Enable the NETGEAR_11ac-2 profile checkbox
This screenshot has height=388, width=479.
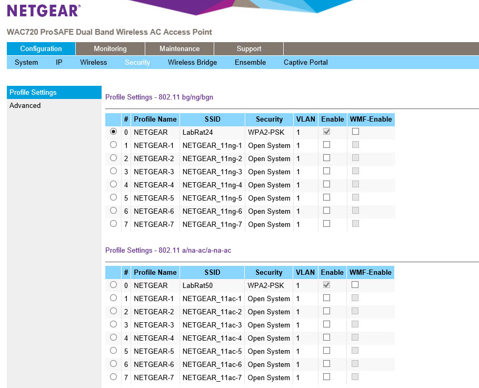coord(326,311)
